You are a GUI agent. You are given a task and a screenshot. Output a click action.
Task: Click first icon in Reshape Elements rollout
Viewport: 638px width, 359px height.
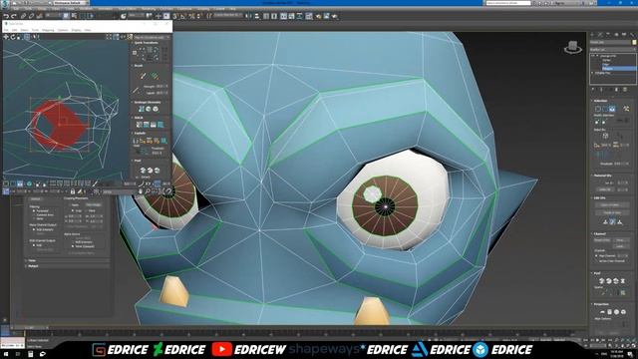point(142,109)
